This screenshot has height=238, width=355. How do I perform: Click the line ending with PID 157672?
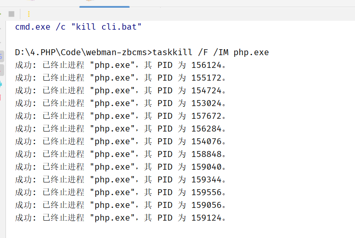120,116
